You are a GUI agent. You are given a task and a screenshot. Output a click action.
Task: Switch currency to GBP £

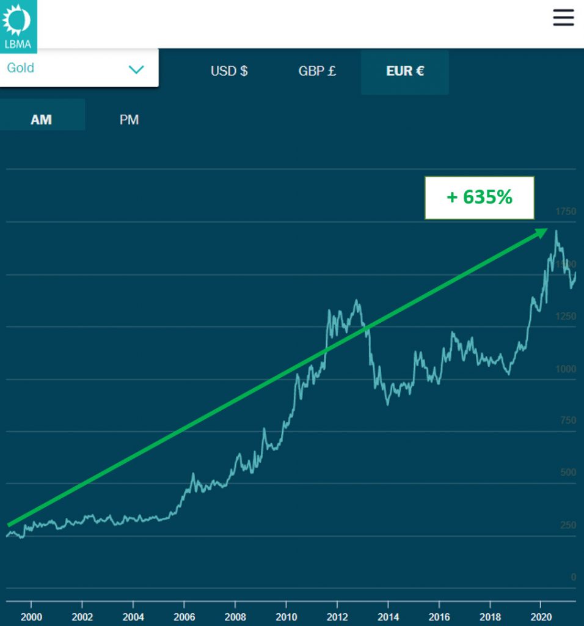[317, 71]
